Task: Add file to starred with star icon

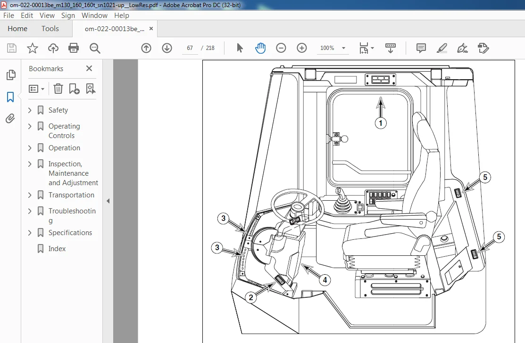Action: coord(33,48)
